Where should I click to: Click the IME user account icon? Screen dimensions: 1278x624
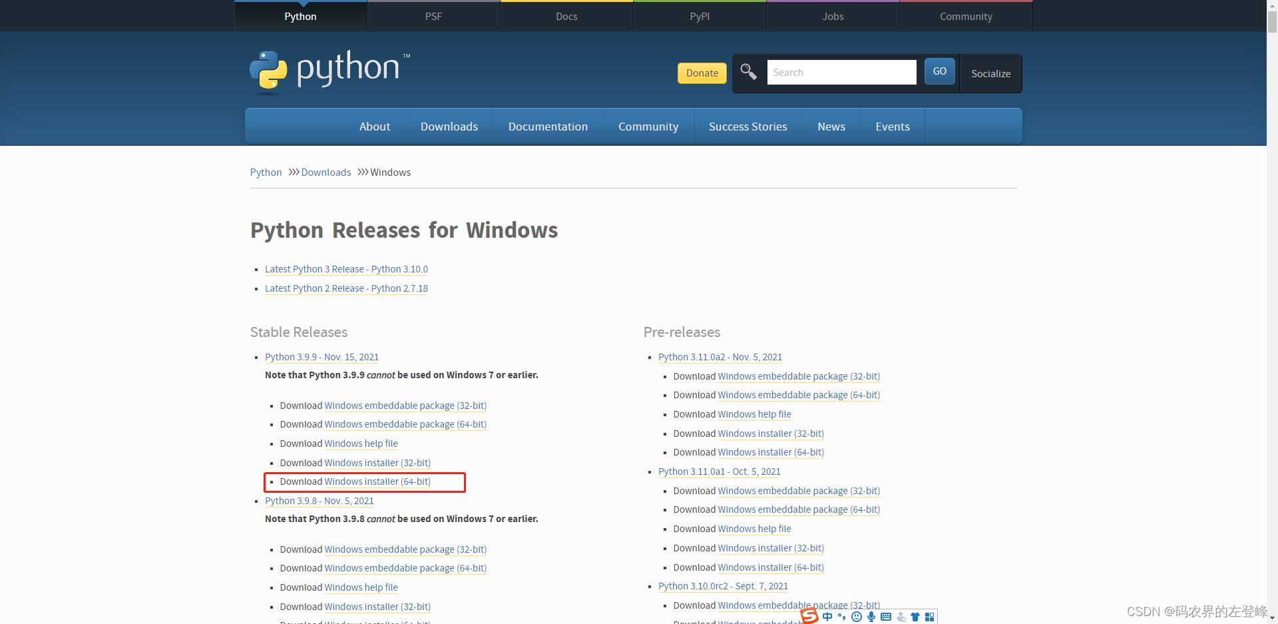901,617
